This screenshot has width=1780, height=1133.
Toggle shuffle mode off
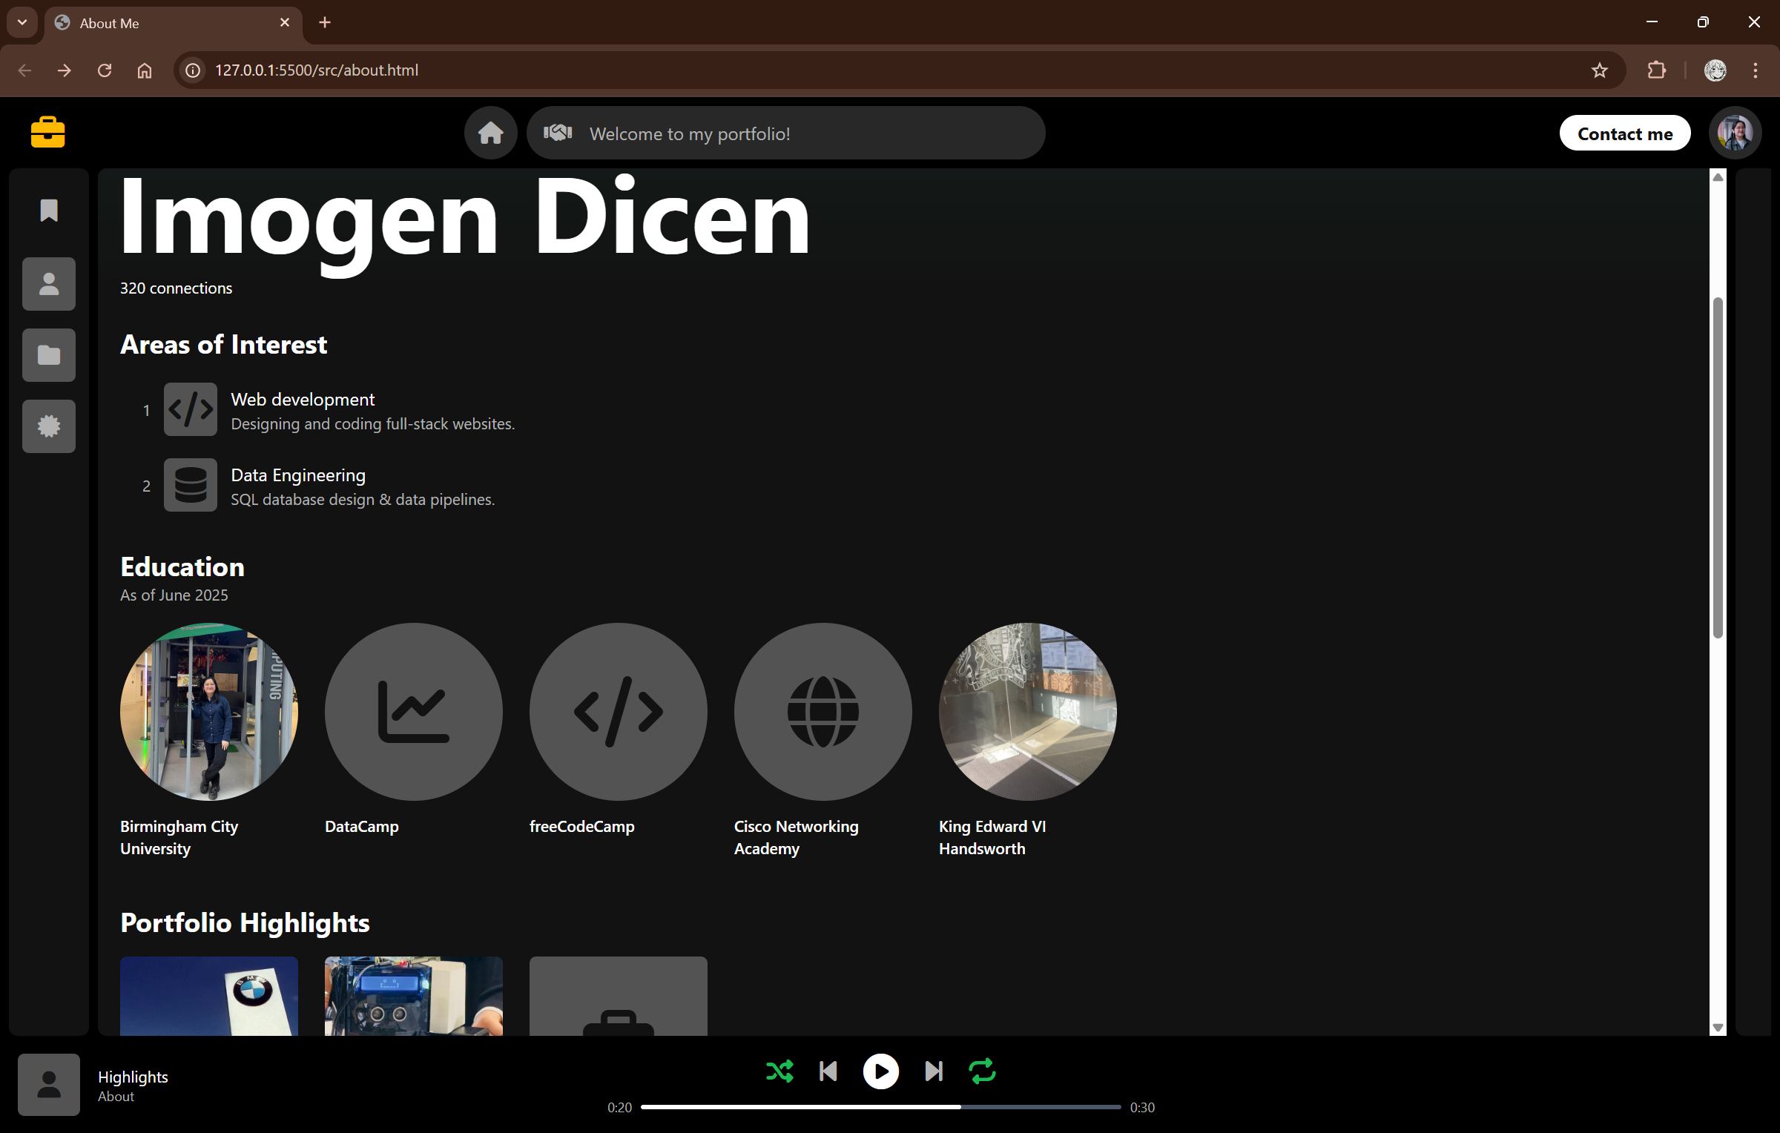[779, 1071]
